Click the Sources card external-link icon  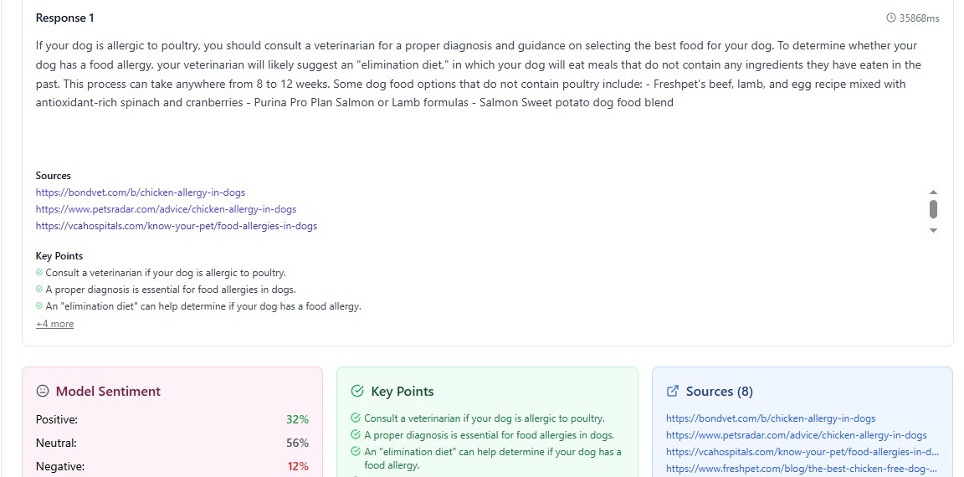point(672,391)
